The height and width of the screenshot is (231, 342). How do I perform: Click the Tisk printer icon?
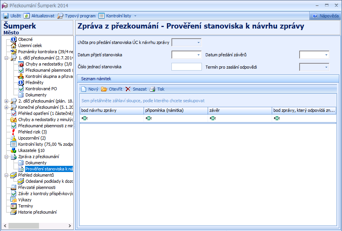click(x=152, y=89)
